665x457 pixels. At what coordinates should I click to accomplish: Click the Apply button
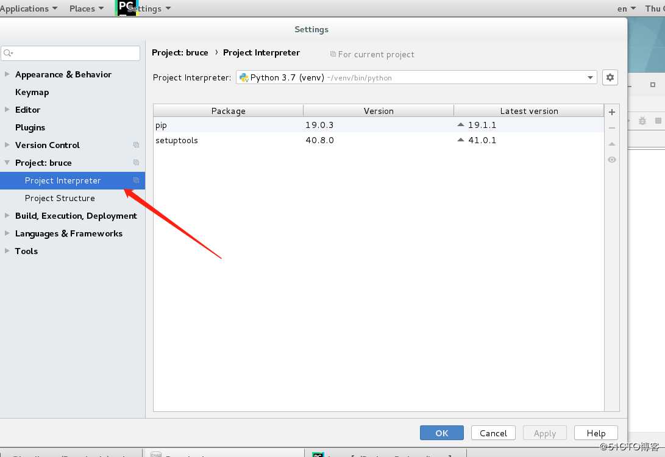(x=544, y=433)
